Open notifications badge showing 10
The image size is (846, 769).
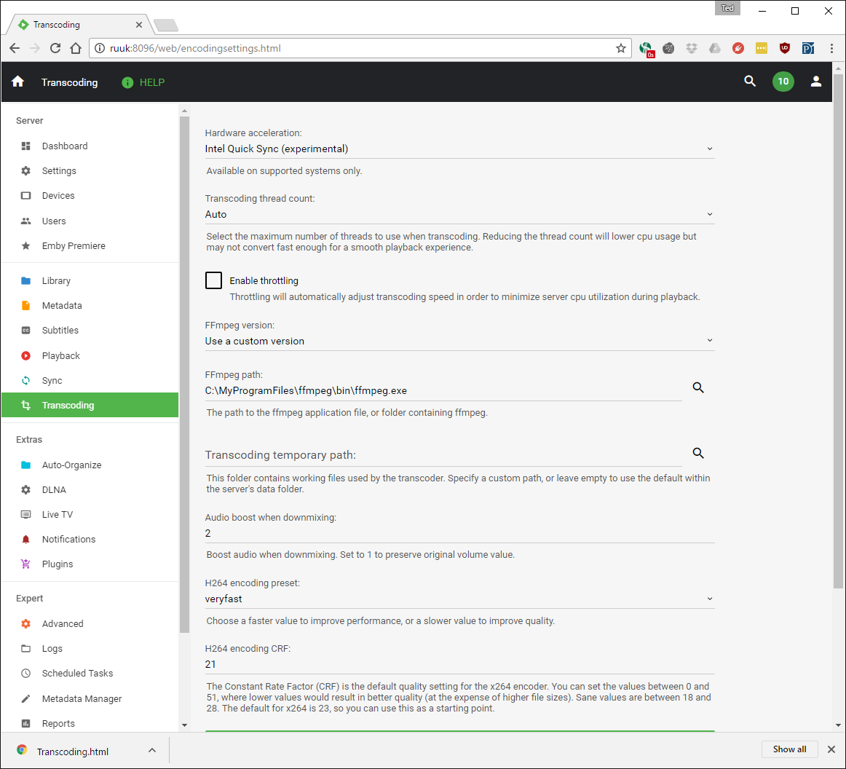(783, 82)
